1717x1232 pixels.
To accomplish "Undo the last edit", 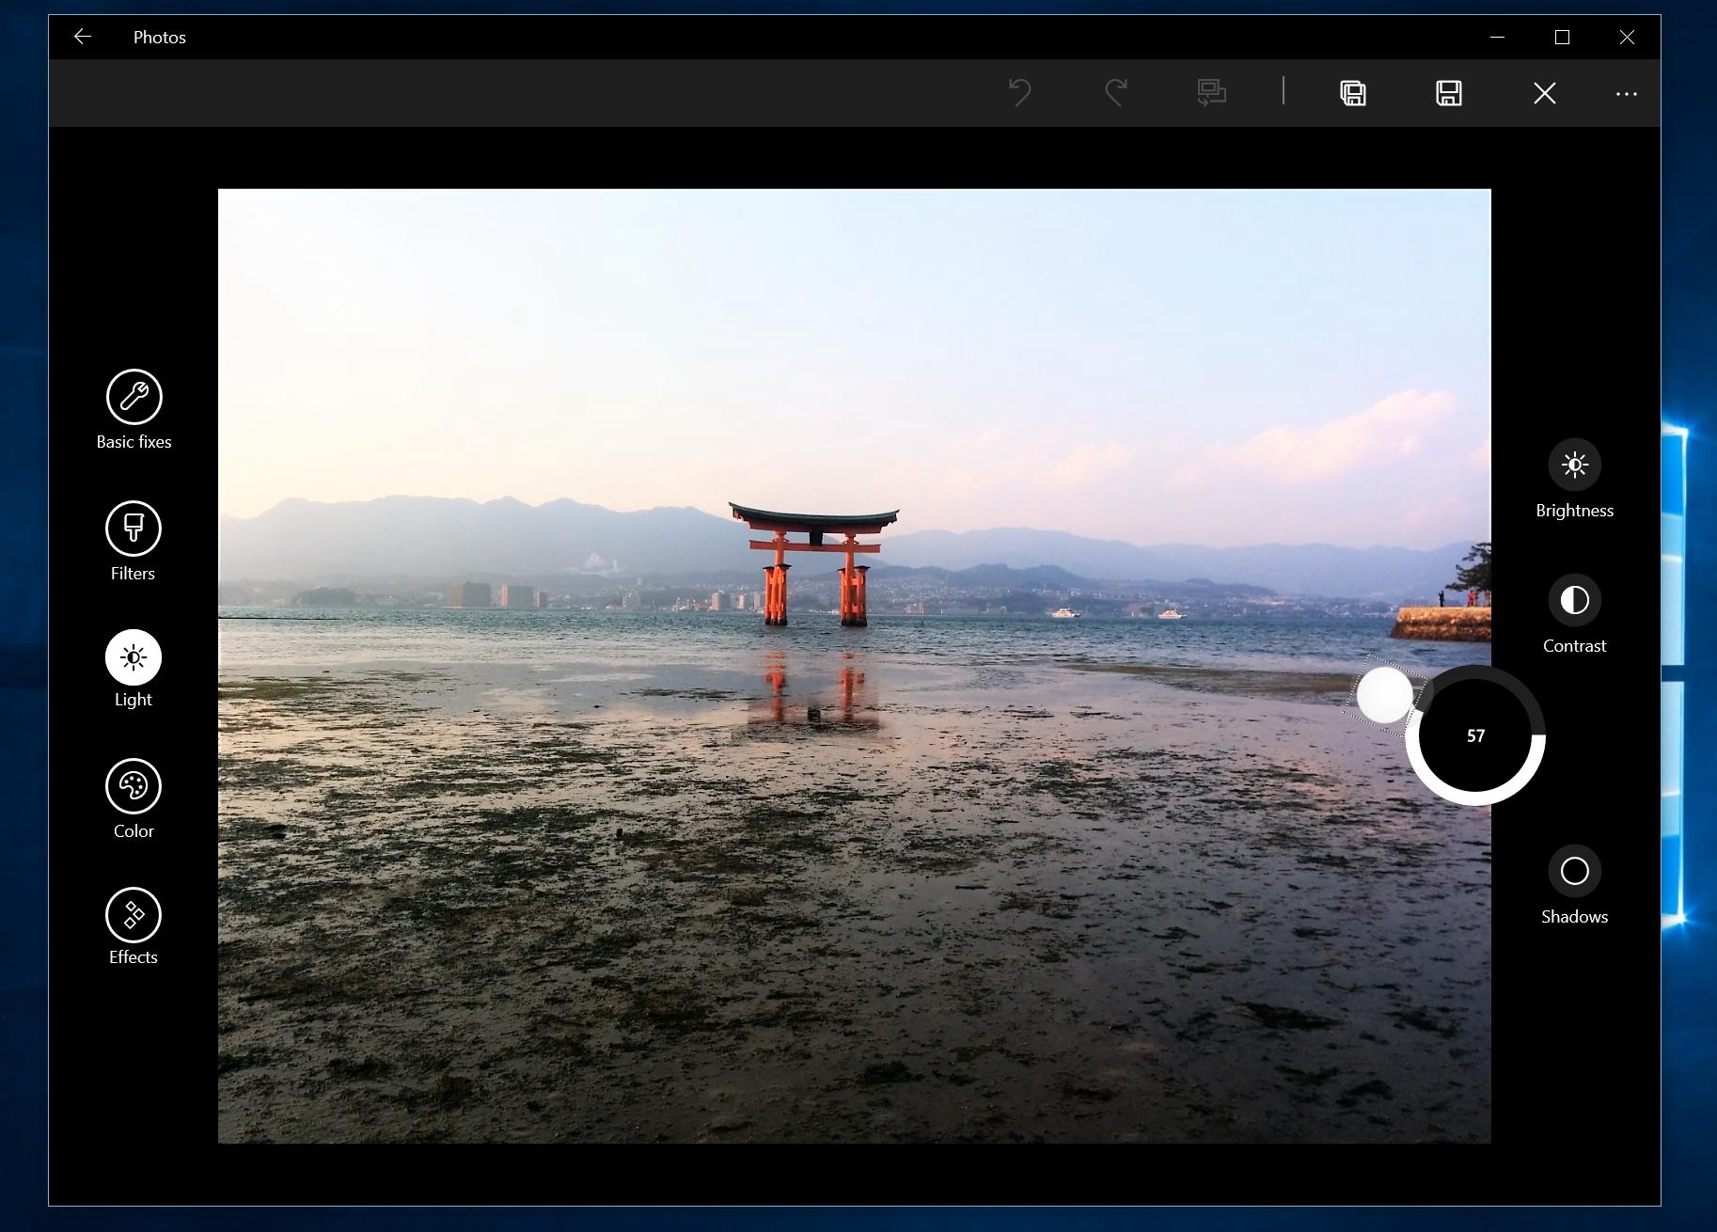I will tap(1020, 92).
